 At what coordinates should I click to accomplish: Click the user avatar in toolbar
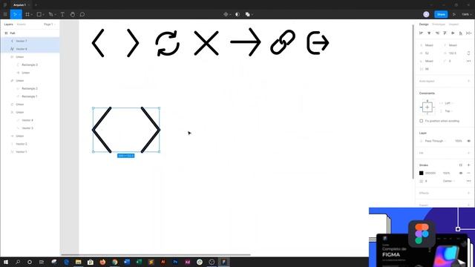coord(426,14)
